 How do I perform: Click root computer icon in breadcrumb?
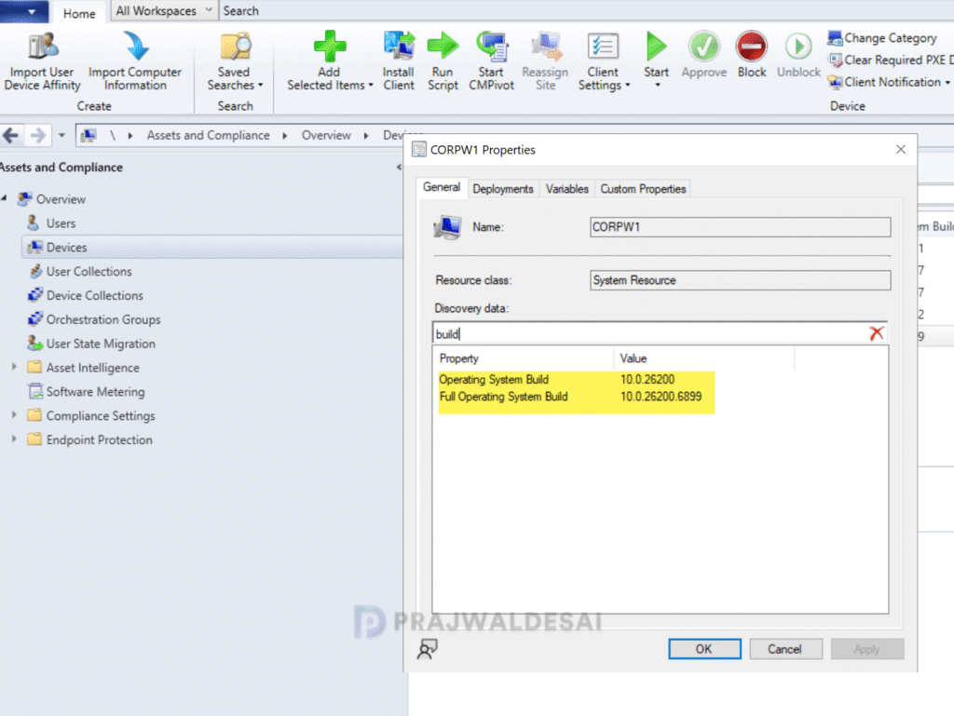tap(89, 135)
